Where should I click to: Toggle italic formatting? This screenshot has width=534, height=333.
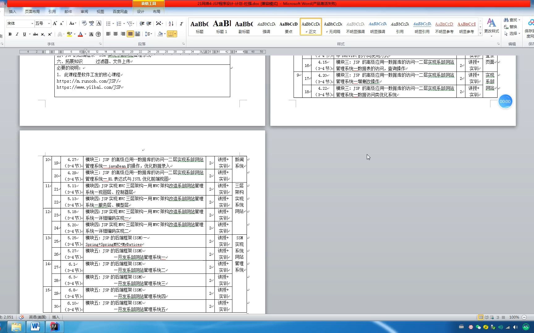(x=17, y=34)
